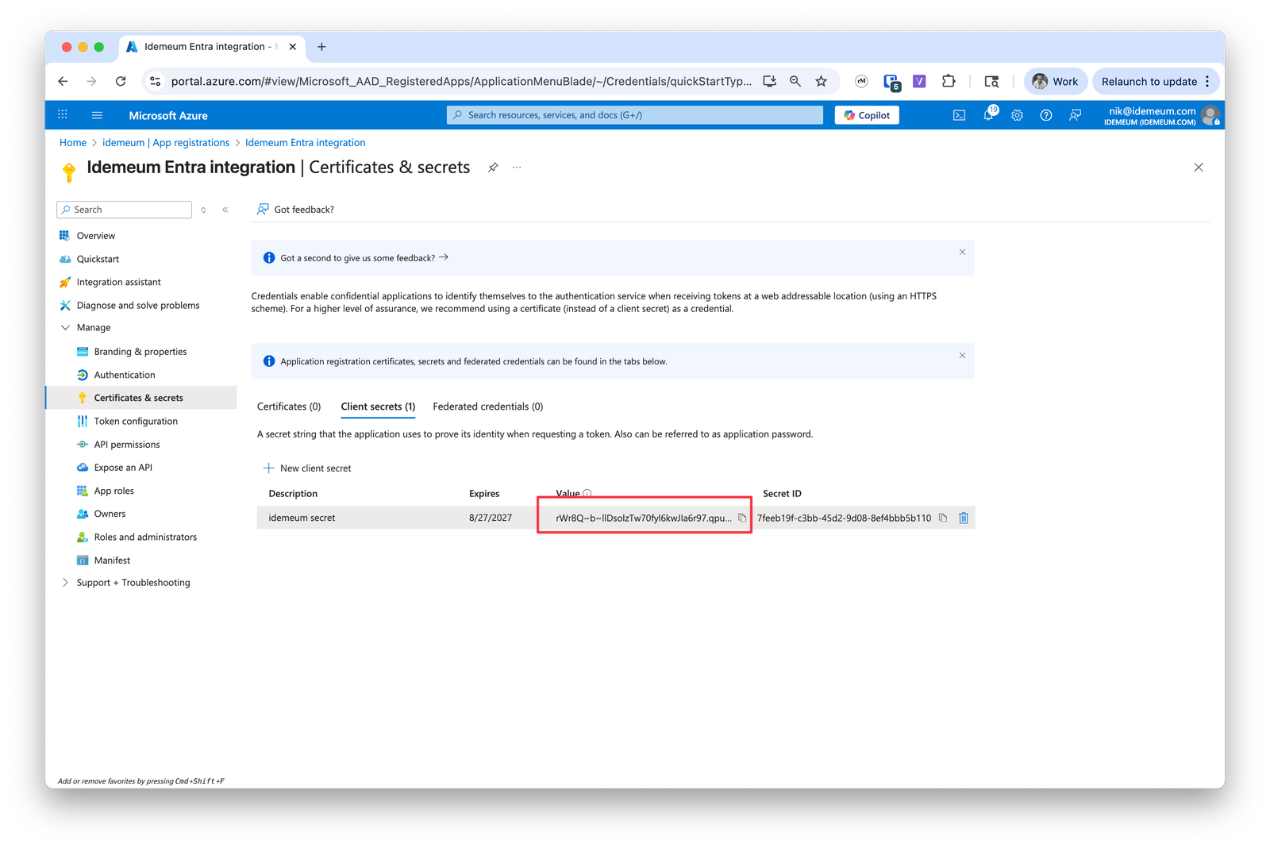Screen dimensions: 1270x848
Task: Open the Azure hamburger portal menu
Action: point(97,115)
